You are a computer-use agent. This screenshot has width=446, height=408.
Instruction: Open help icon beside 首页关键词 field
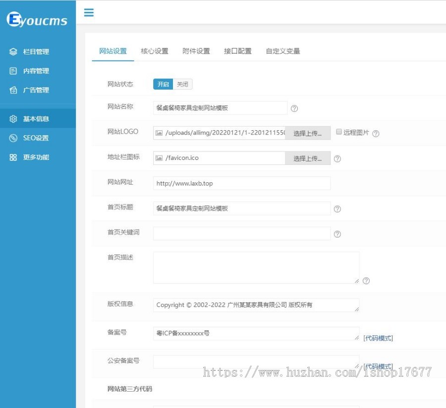(337, 234)
